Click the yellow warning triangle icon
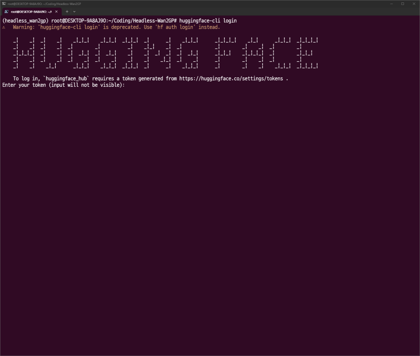Viewport: 420px width, 356px height. [x=4, y=27]
